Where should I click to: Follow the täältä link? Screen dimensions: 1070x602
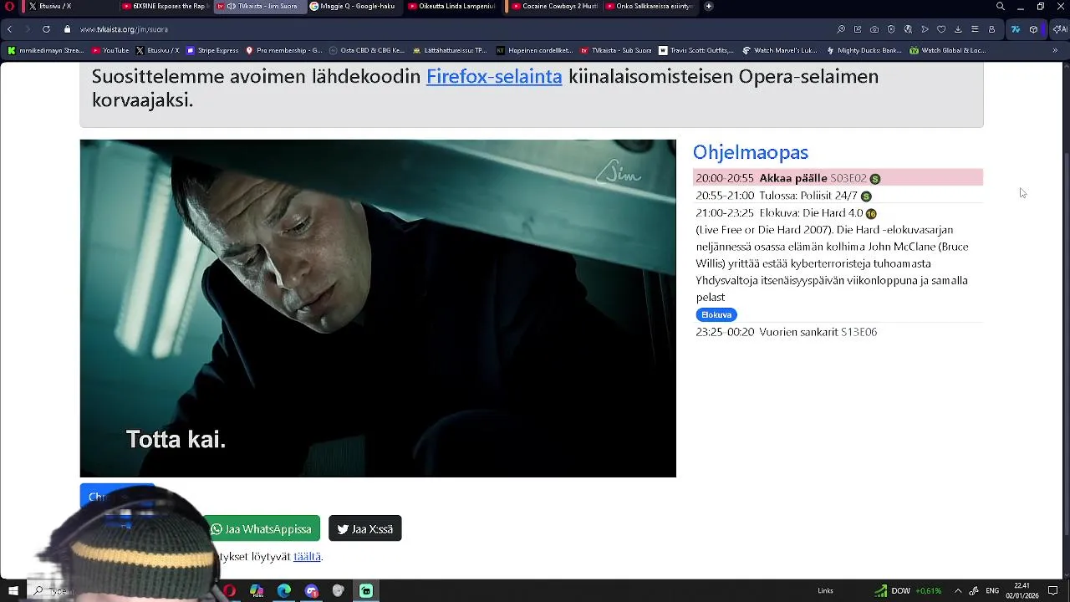coord(307,556)
